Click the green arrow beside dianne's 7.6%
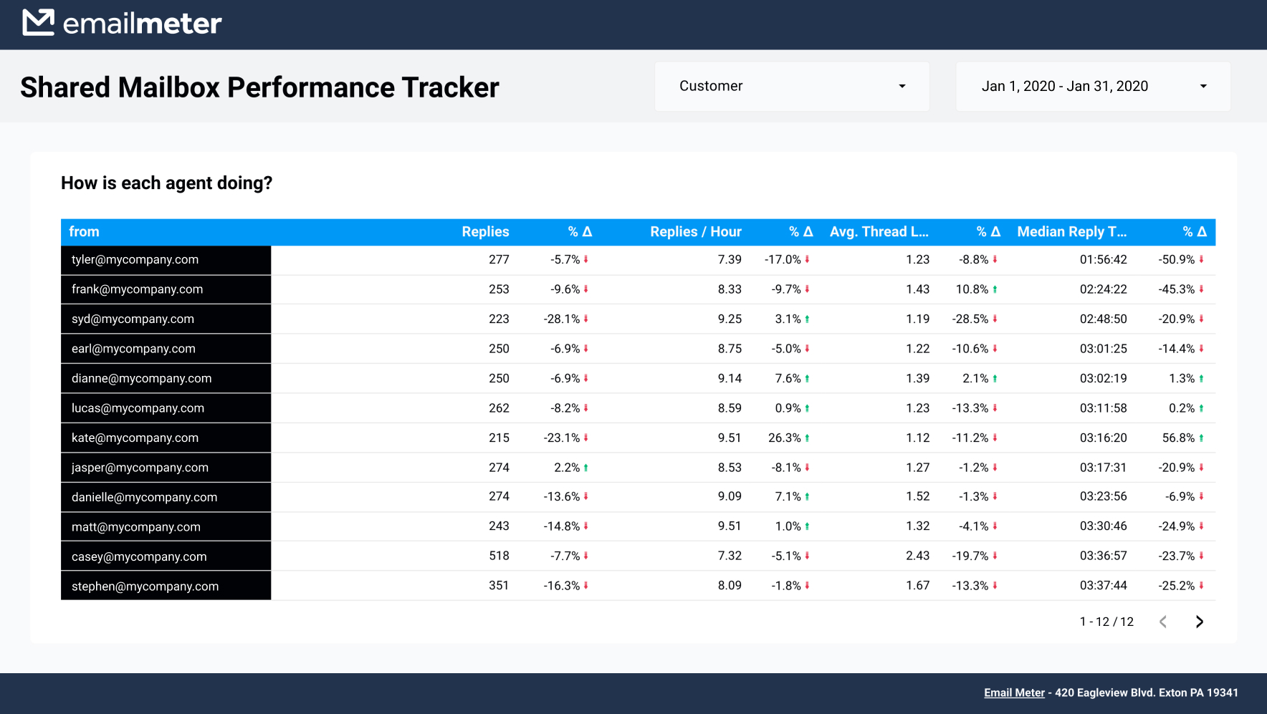Viewport: 1267px width, 714px height. (808, 378)
